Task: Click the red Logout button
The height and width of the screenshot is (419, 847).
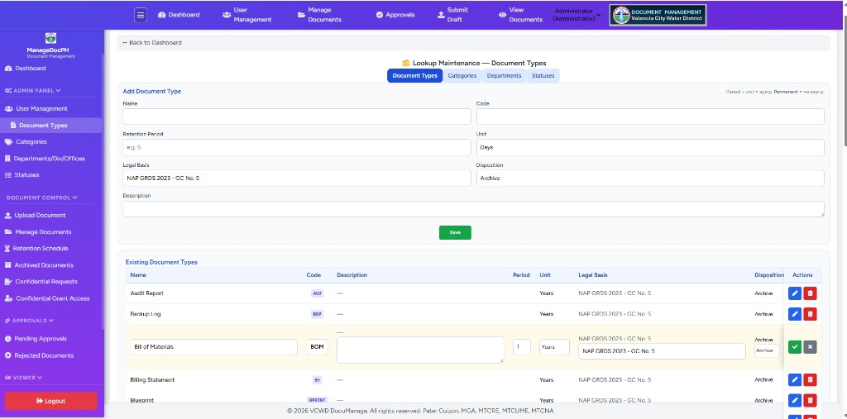Action: click(50, 401)
